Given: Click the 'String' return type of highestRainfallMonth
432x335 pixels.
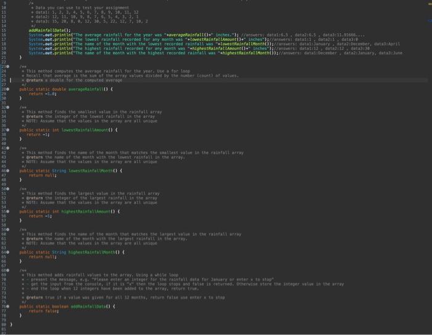Looking at the screenshot, I should click(59, 252).
